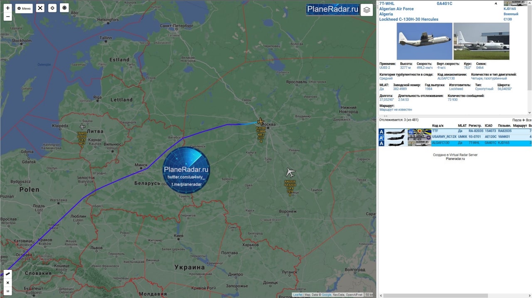Select the TTF aircraft row
Screen dimensions: 532x298
click(x=455, y=131)
